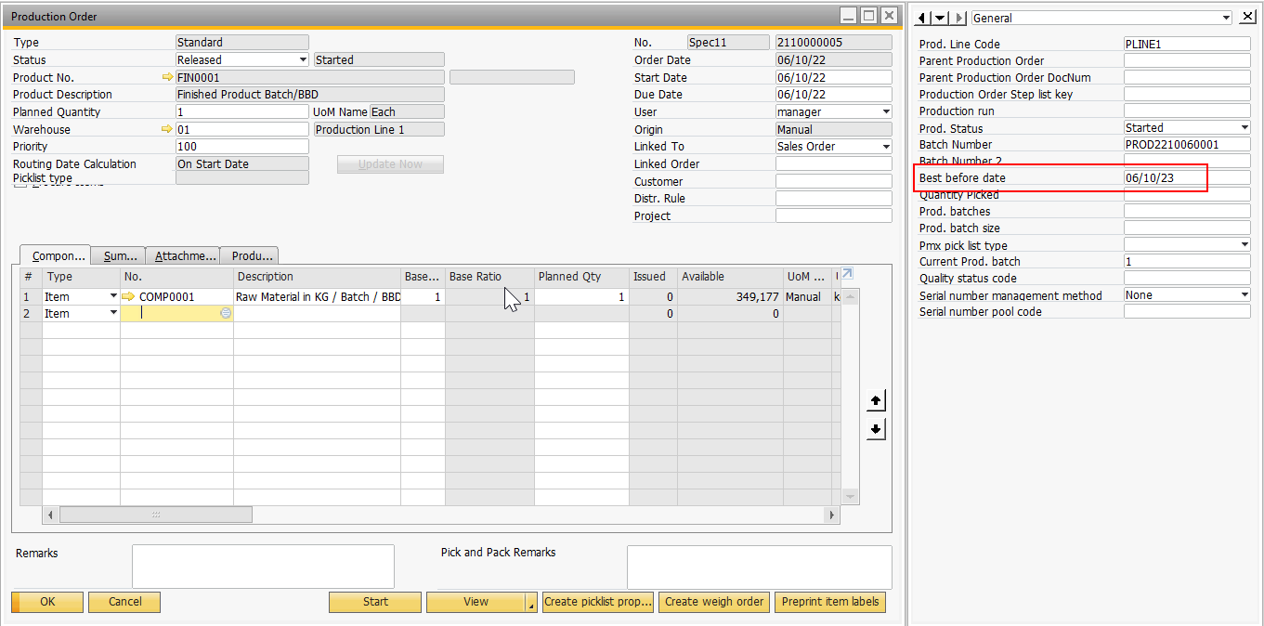Click the Planned Quantity field
Screen dimensions: 1264x626
click(x=242, y=111)
